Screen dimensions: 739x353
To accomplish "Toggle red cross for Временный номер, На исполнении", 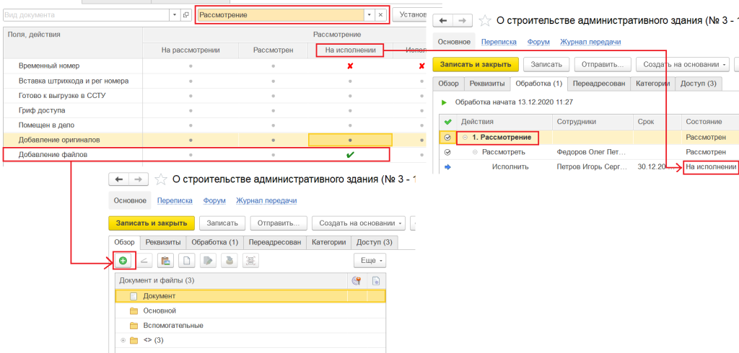I will [350, 66].
